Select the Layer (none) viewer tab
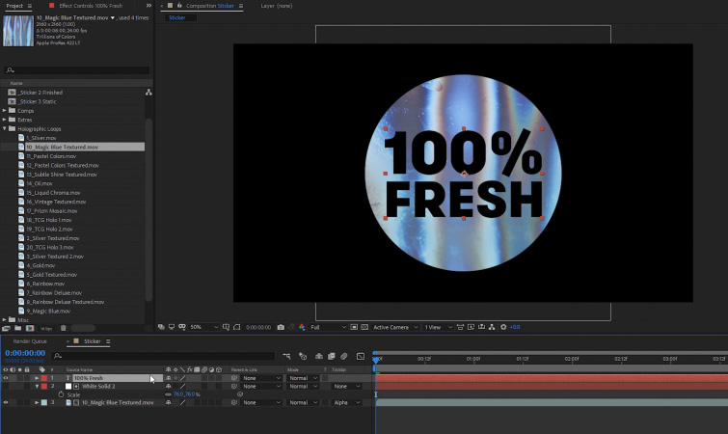The height and width of the screenshot is (434, 728). click(276, 6)
